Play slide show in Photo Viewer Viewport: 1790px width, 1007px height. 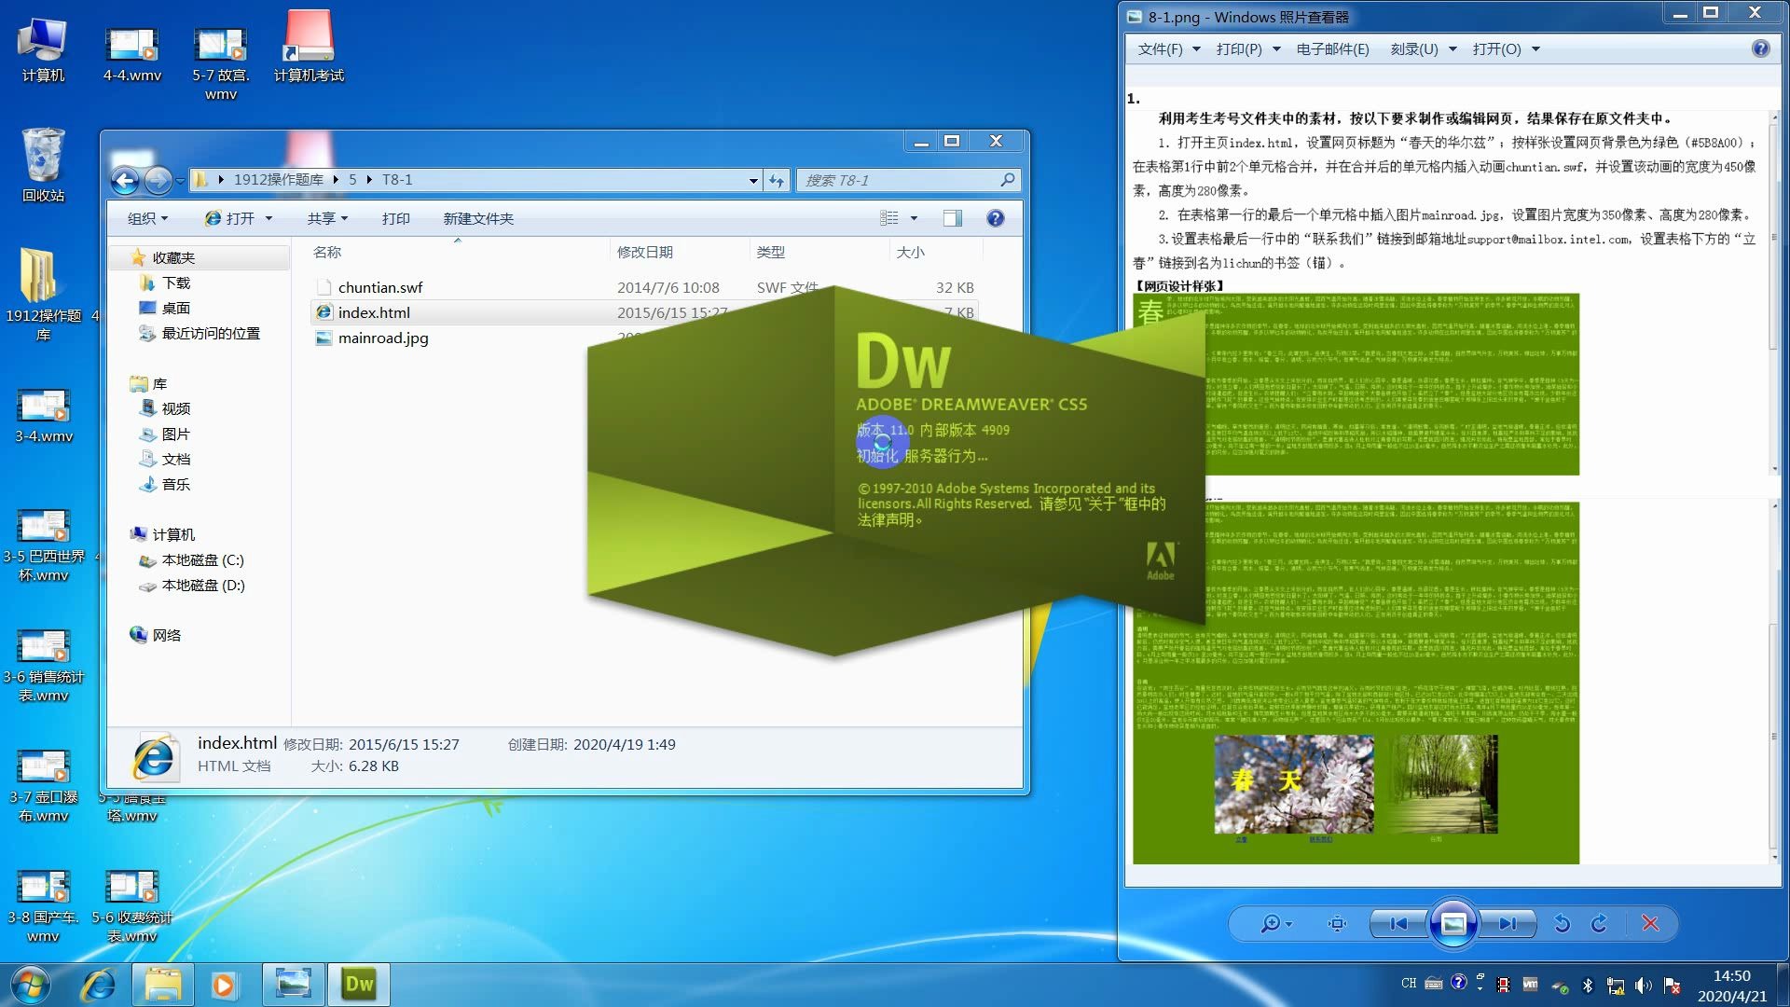pyautogui.click(x=1453, y=923)
